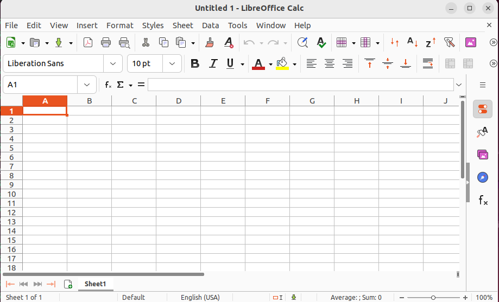This screenshot has width=499, height=302.
Task: Toggle Bold formatting
Action: click(195, 63)
